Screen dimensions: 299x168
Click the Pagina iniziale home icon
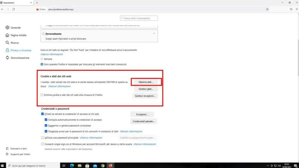click(x=7, y=35)
